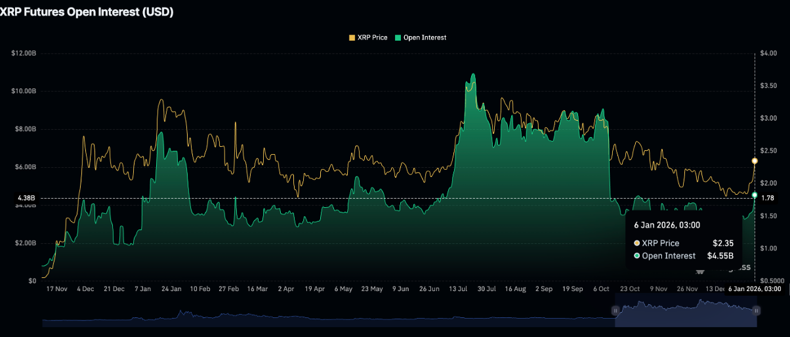
Task: Click the 24 Jan date on the x-axis
Action: [171, 288]
